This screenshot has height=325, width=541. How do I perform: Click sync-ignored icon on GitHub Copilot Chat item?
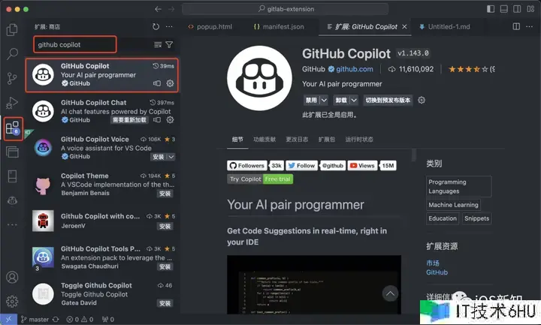tap(157, 120)
